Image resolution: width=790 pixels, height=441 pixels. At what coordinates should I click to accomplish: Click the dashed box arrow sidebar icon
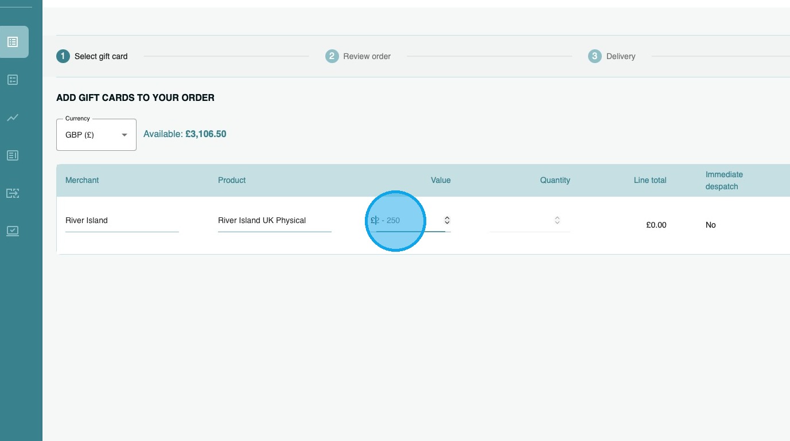tap(13, 193)
